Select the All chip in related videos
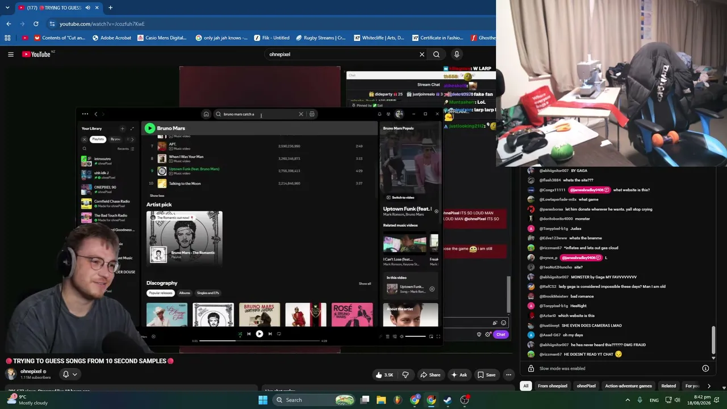Image resolution: width=727 pixels, height=409 pixels. coord(526,386)
